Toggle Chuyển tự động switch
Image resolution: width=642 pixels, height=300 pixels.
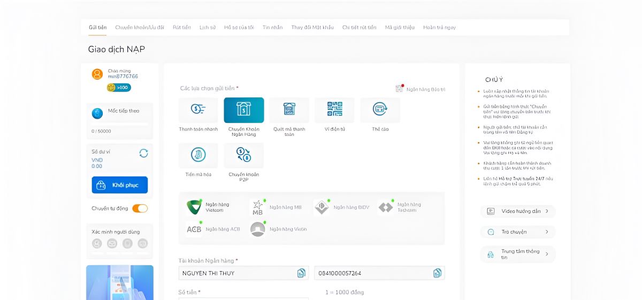[x=140, y=209]
